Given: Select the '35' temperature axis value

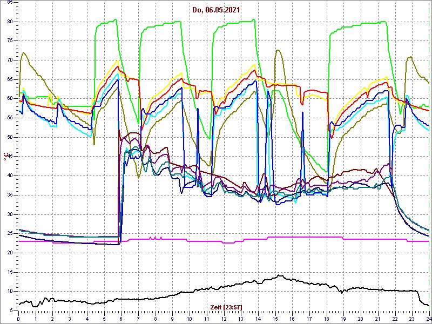Looking at the screenshot, I should 10,195.
